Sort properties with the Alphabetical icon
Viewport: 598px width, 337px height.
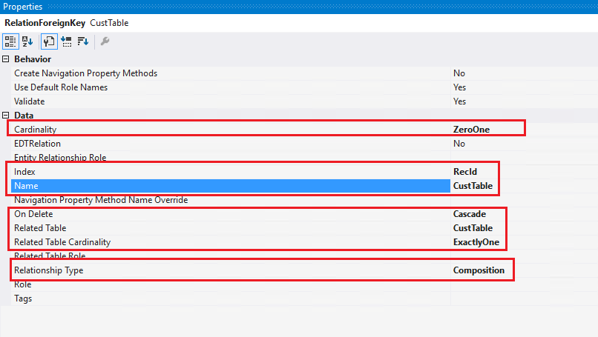(x=28, y=41)
